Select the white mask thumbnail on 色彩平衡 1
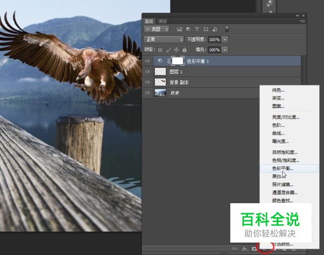324x255 pixels. pos(177,61)
